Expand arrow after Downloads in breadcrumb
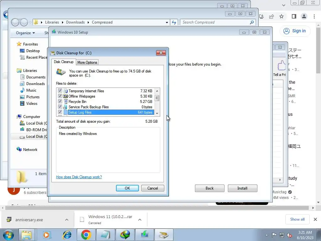The height and width of the screenshot is (241, 321). pyautogui.click(x=88, y=22)
